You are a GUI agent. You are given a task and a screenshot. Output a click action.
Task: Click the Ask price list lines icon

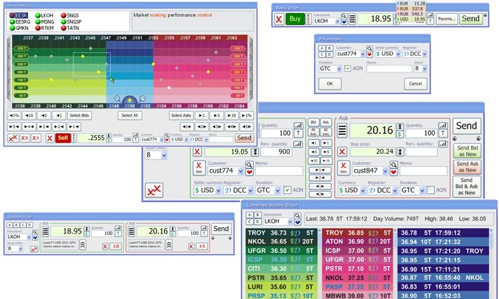point(342,130)
